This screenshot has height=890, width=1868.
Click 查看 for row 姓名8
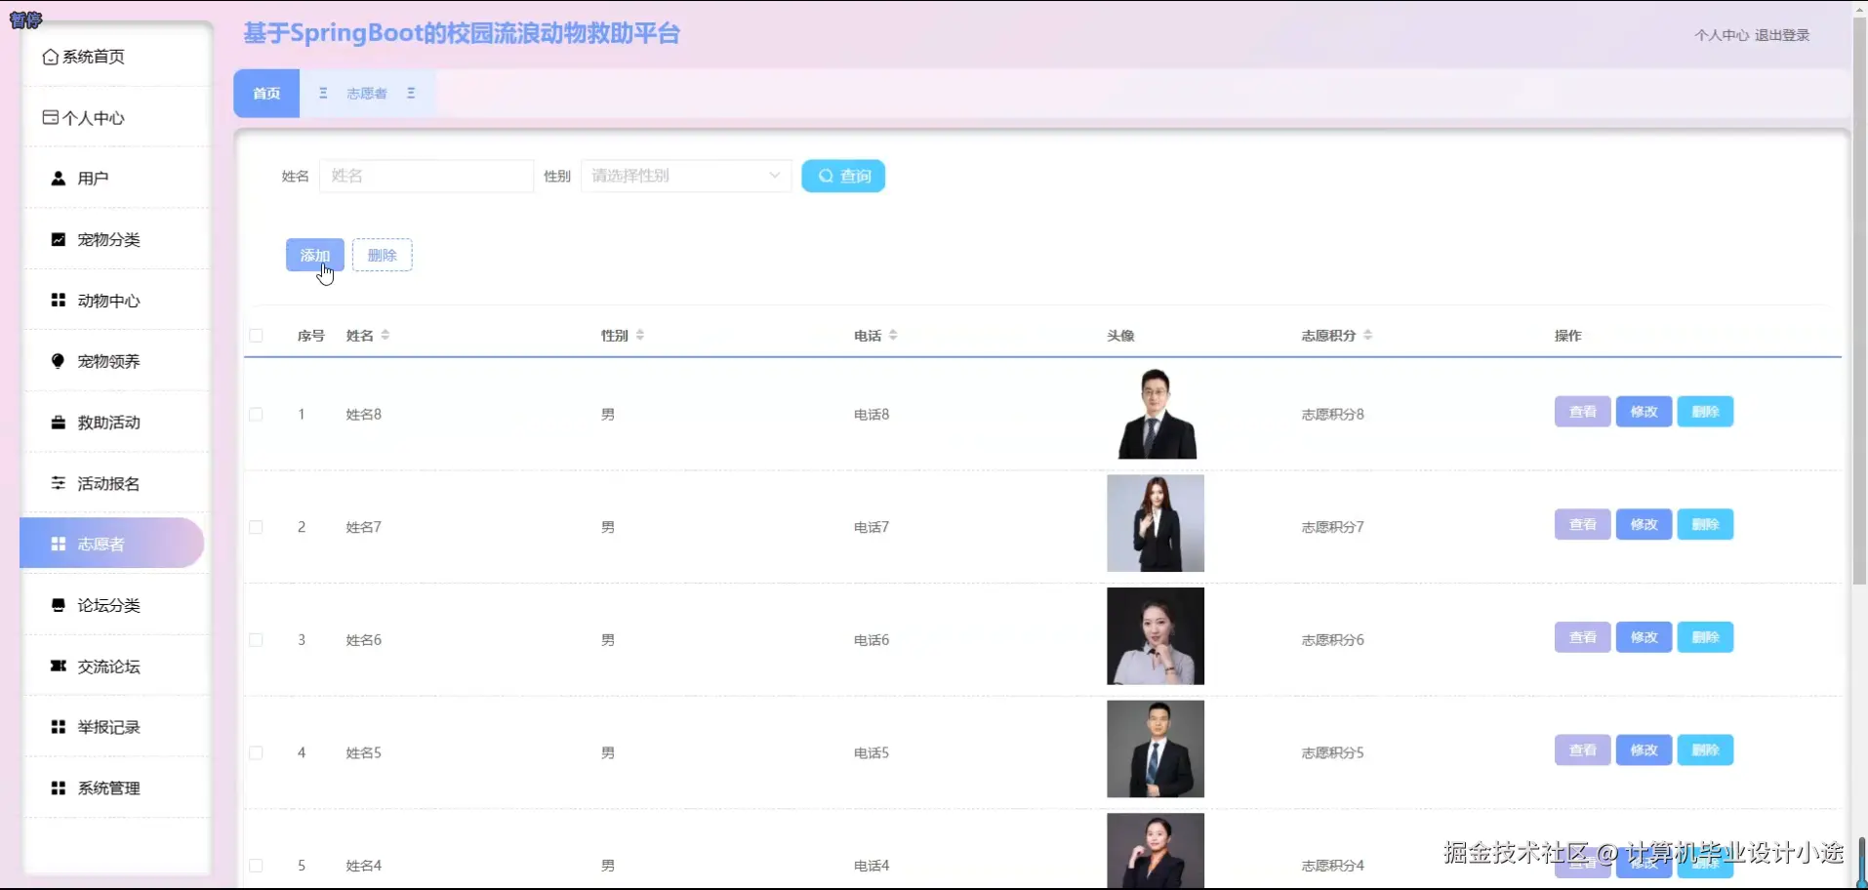[1582, 412]
